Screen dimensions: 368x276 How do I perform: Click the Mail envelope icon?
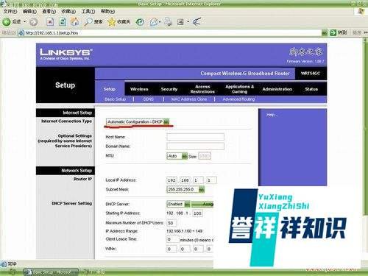[154, 22]
